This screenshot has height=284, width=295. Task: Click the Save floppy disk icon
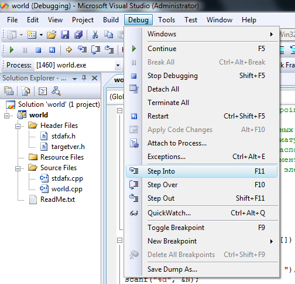[65, 35]
